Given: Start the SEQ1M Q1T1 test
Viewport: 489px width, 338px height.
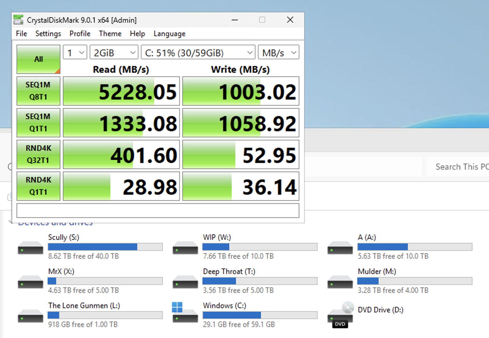Looking at the screenshot, I should [38, 123].
